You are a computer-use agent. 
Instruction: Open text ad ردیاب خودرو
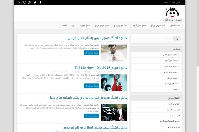tap(174, 127)
